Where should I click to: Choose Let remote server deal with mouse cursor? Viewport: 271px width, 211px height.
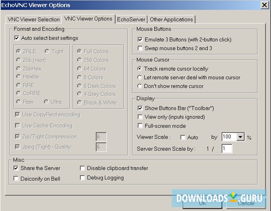(140, 77)
